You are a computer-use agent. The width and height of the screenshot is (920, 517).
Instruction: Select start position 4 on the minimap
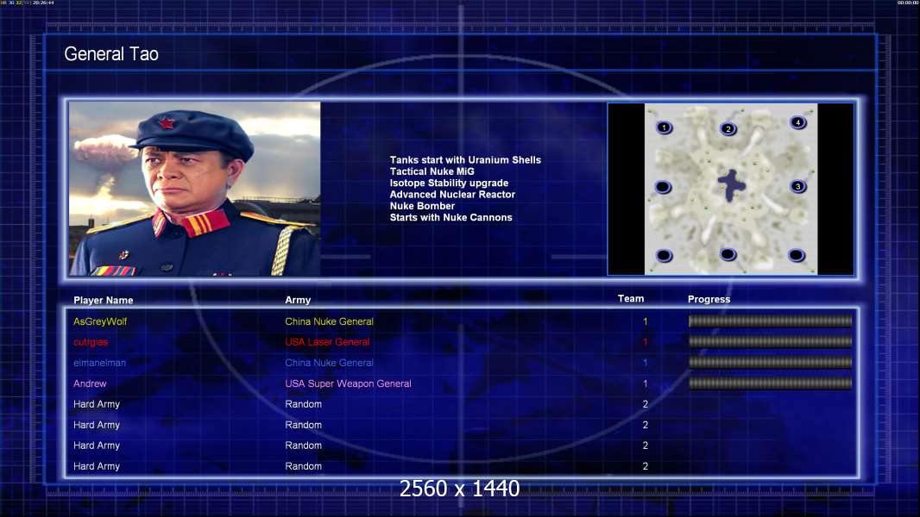point(797,122)
